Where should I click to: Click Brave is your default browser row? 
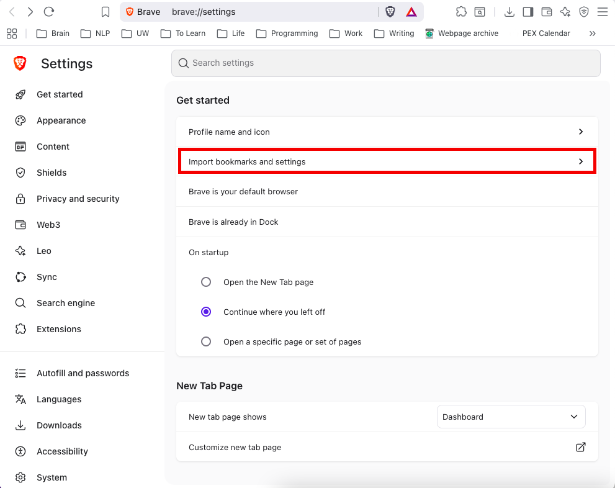pyautogui.click(x=387, y=191)
